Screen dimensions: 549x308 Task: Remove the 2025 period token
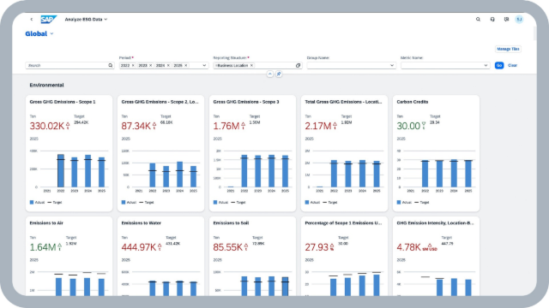[x=185, y=65]
